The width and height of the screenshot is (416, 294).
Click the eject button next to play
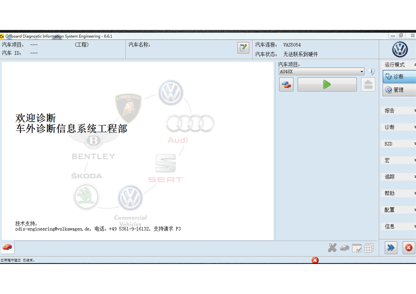pyautogui.click(x=368, y=84)
